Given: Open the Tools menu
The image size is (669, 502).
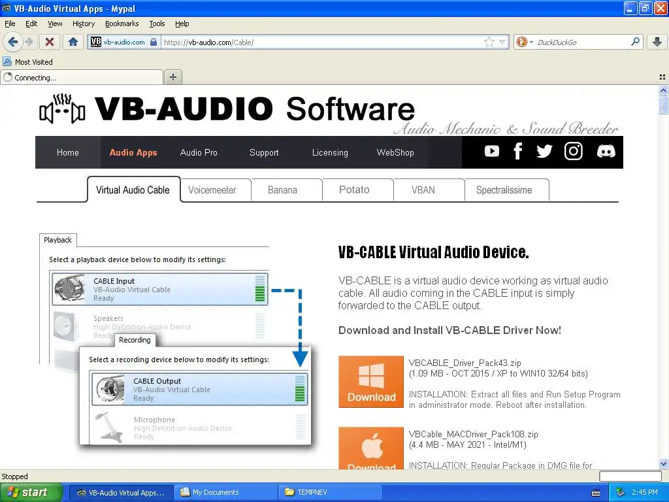Looking at the screenshot, I should pyautogui.click(x=157, y=24).
